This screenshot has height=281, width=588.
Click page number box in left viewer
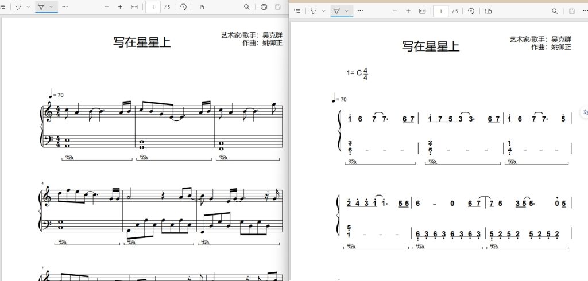(x=153, y=7)
